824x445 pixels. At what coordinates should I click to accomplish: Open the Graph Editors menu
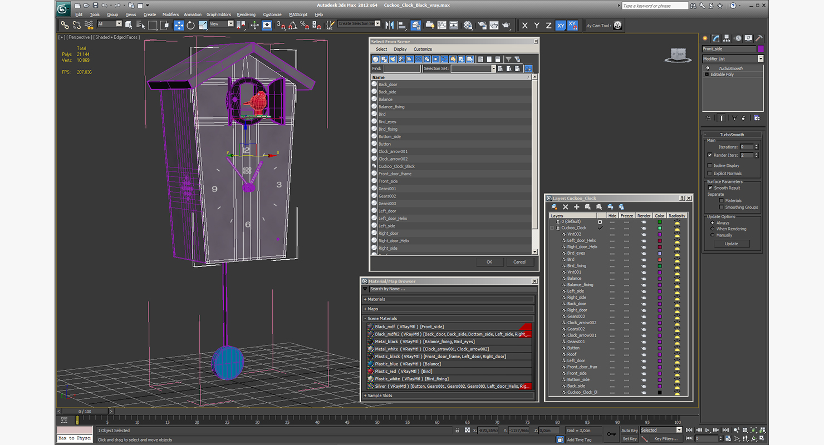[x=219, y=14]
